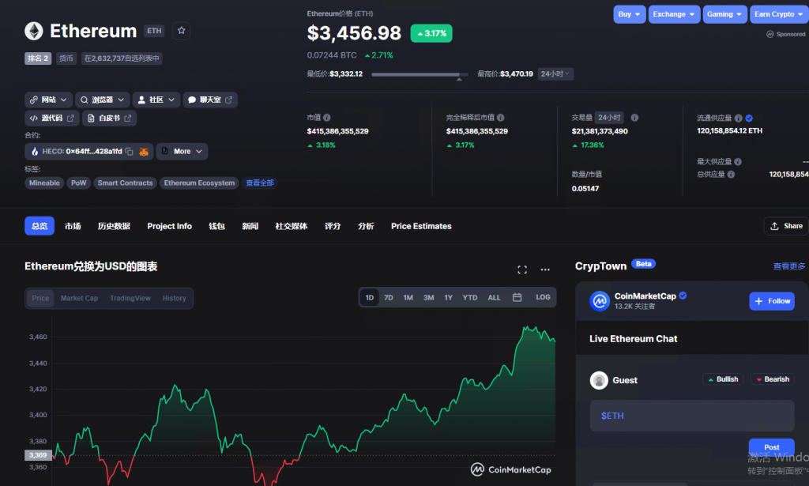Select the 1M time range

[408, 297]
